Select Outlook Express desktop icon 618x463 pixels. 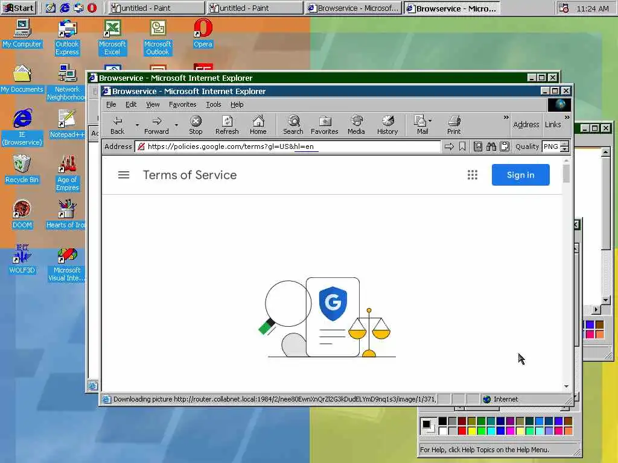(67, 38)
